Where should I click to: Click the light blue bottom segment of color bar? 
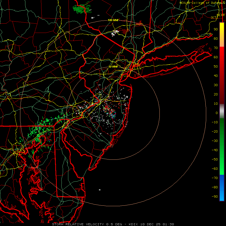pos(222,195)
